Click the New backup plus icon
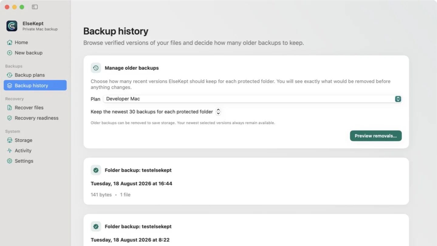The height and width of the screenshot is (246, 437). tap(10, 53)
